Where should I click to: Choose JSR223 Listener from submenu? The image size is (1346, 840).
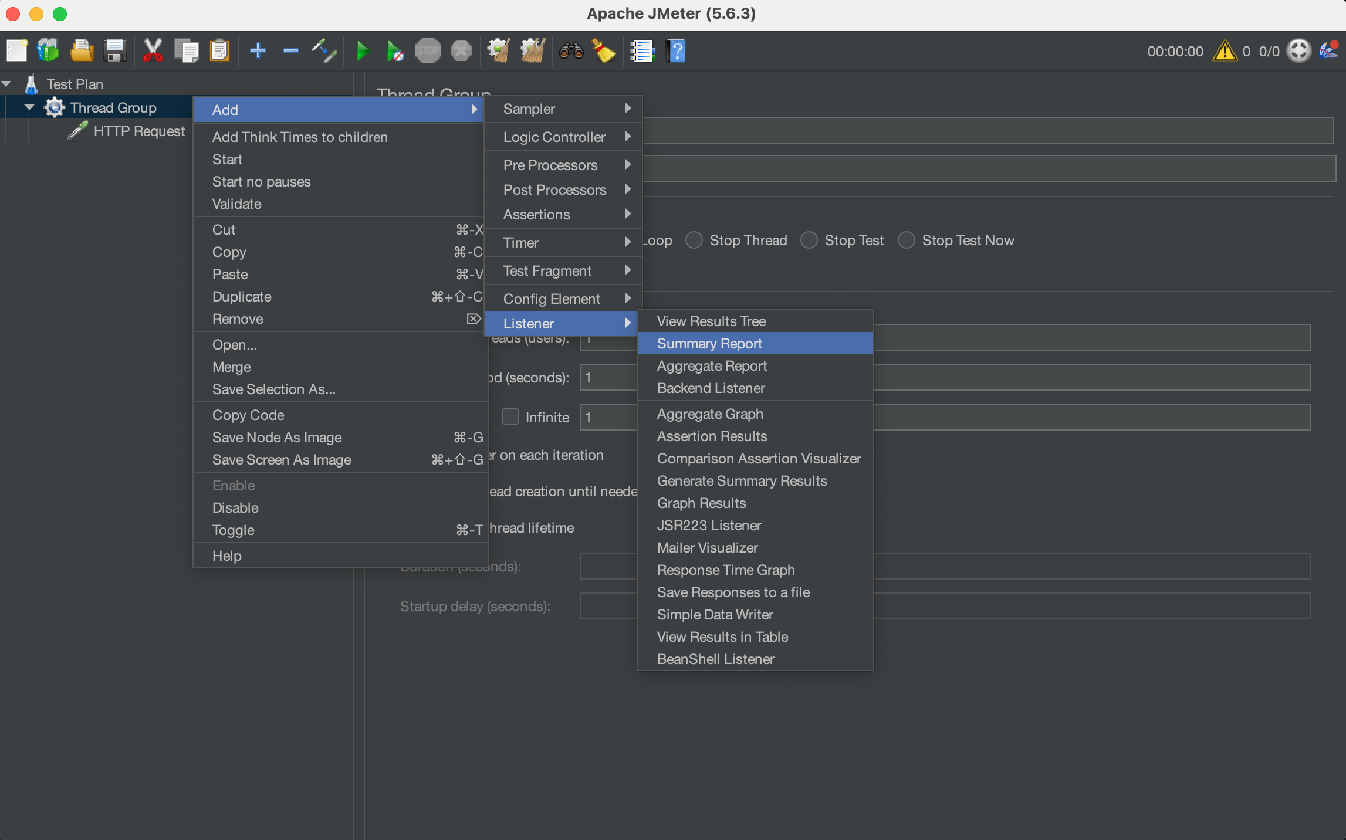[756, 525]
